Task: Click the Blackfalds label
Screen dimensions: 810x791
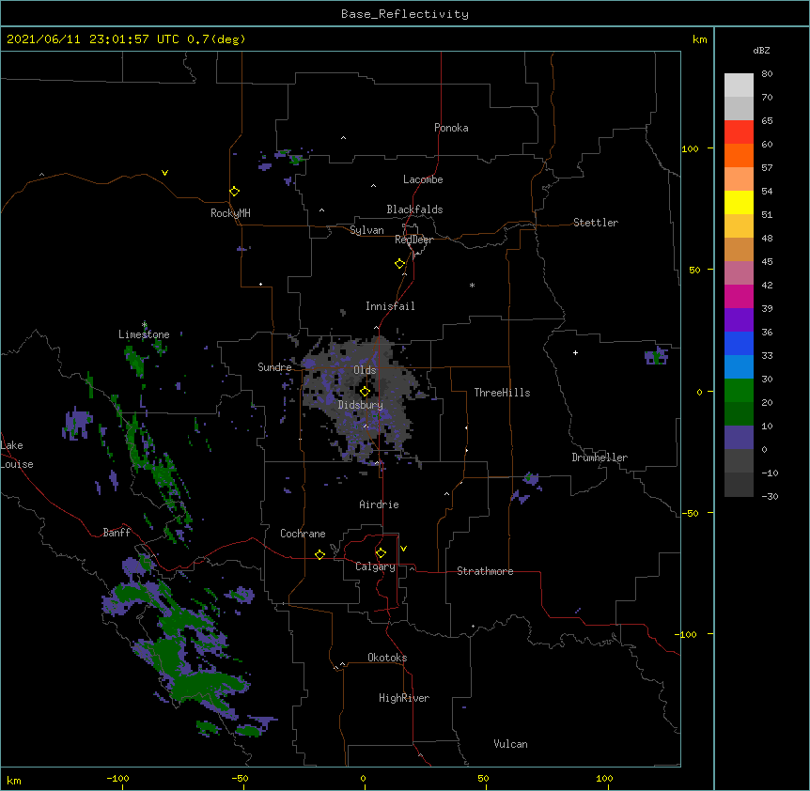Action: (x=414, y=209)
